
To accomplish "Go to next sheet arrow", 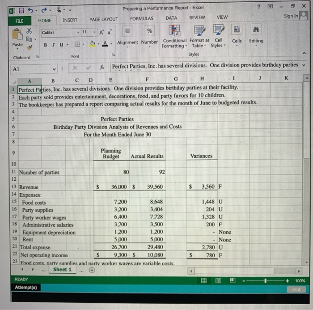I will (33, 269).
